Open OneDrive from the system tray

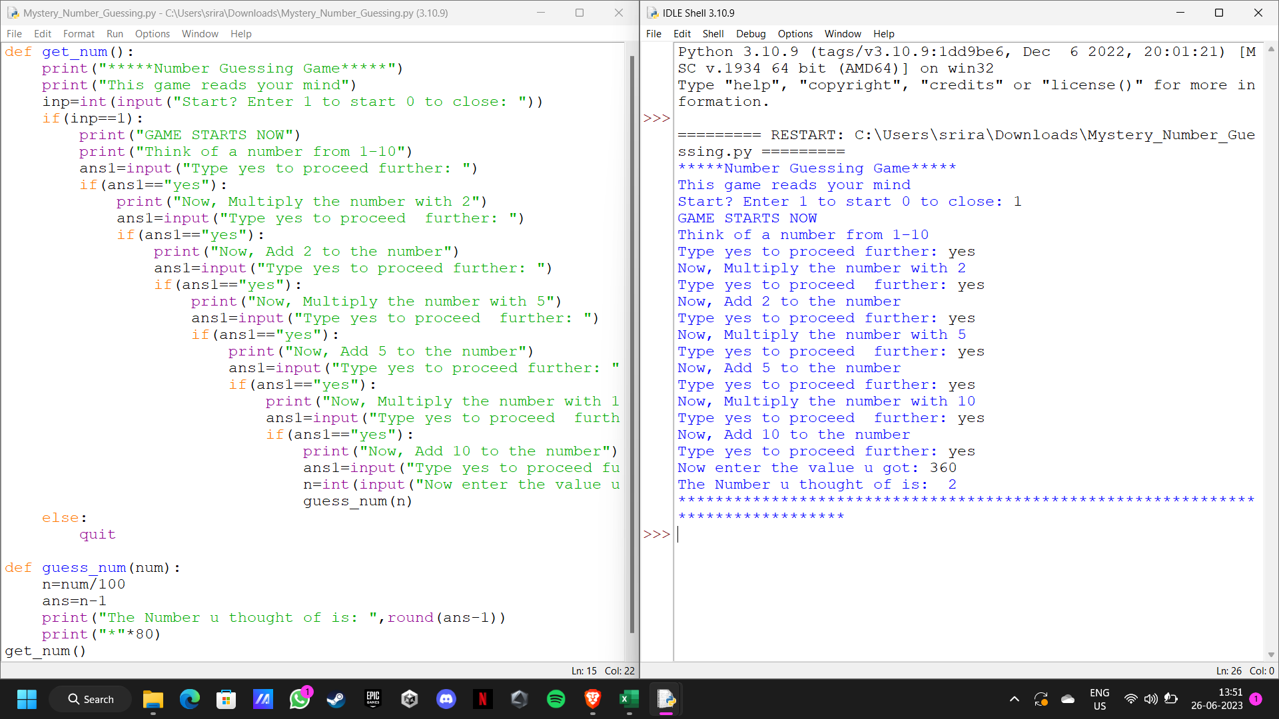click(x=1068, y=699)
